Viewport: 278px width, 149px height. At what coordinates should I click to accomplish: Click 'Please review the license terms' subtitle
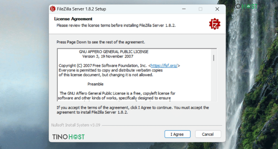pos(116,25)
